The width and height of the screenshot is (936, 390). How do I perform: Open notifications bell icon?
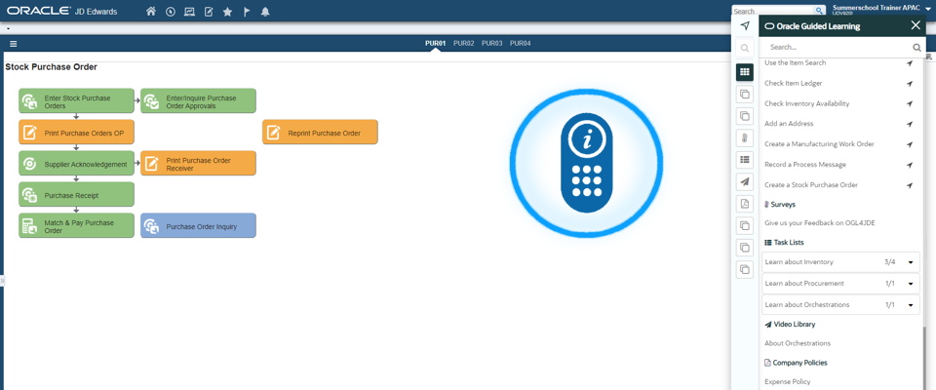[265, 12]
